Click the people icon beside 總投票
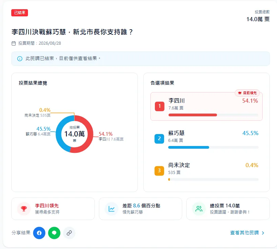 (199, 209)
